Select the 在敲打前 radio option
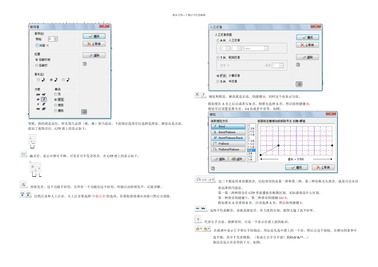The width and height of the screenshot is (378, 267). click(37, 60)
